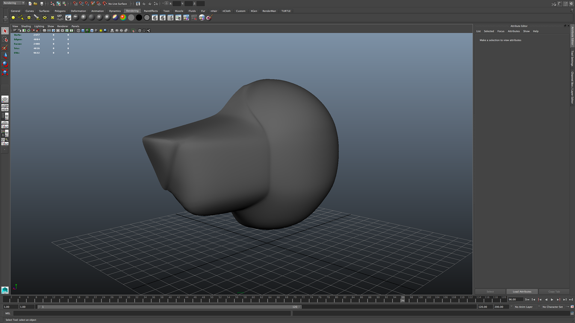The height and width of the screenshot is (323, 575).
Task: Click the Directional Light shelf icon
Action: coord(21,18)
